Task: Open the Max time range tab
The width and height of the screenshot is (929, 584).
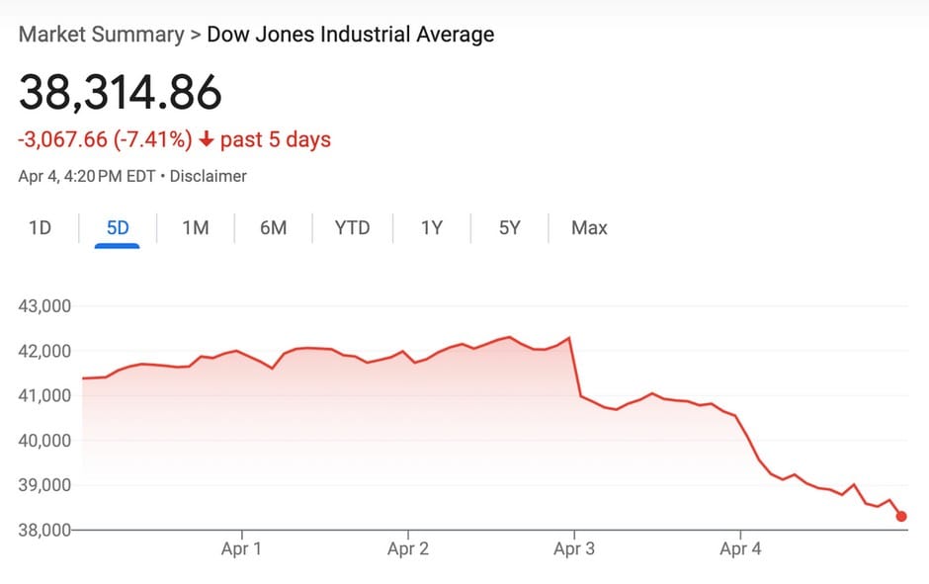Action: coord(589,228)
